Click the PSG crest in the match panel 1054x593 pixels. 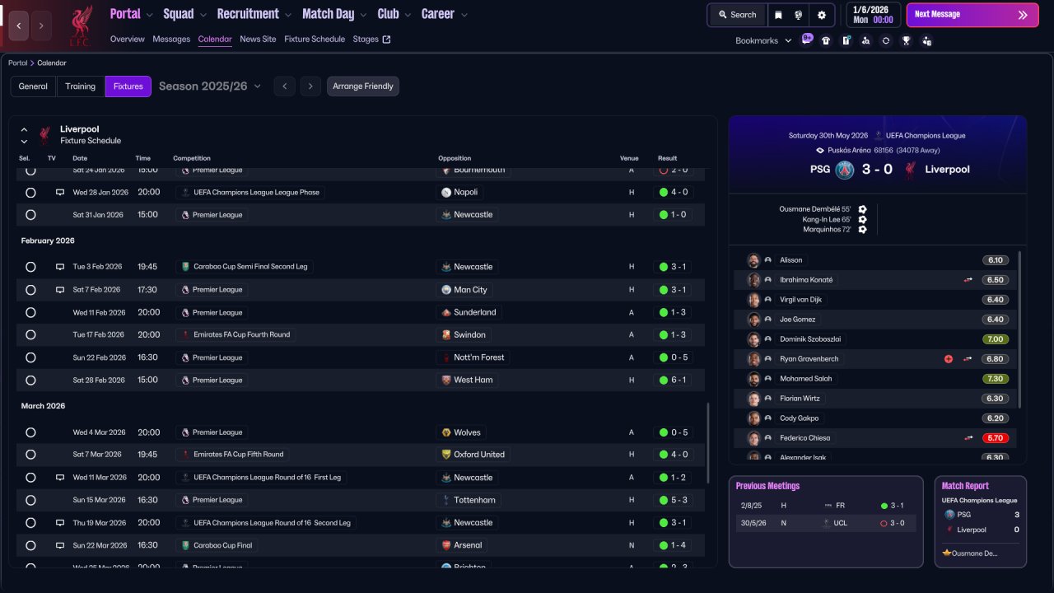pyautogui.click(x=845, y=170)
